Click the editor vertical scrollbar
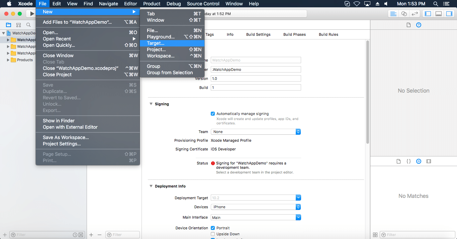457x239 pixels. pyautogui.click(x=367, y=92)
